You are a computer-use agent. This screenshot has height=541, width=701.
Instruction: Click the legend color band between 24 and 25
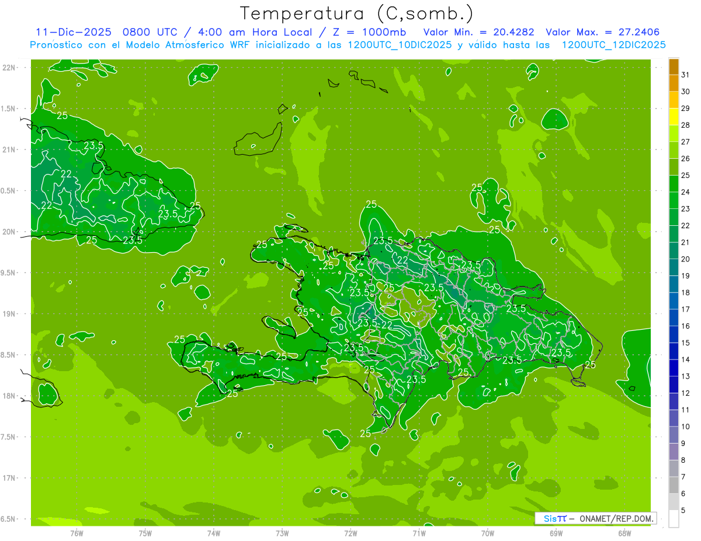point(674,184)
